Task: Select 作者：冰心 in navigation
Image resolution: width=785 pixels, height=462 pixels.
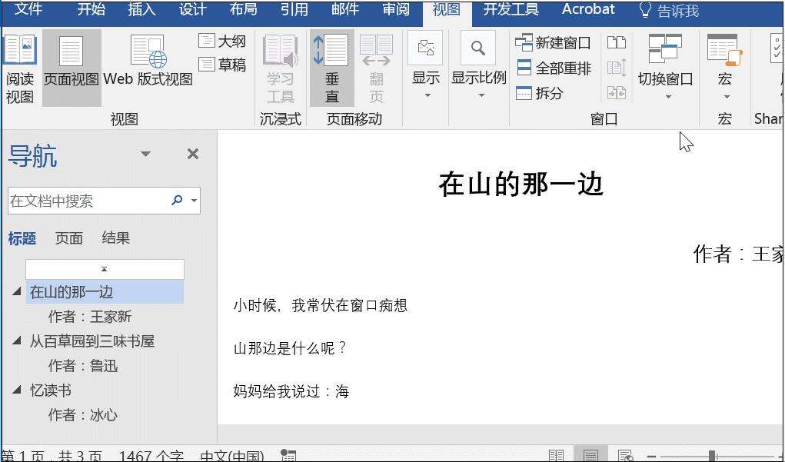Action: pyautogui.click(x=83, y=415)
